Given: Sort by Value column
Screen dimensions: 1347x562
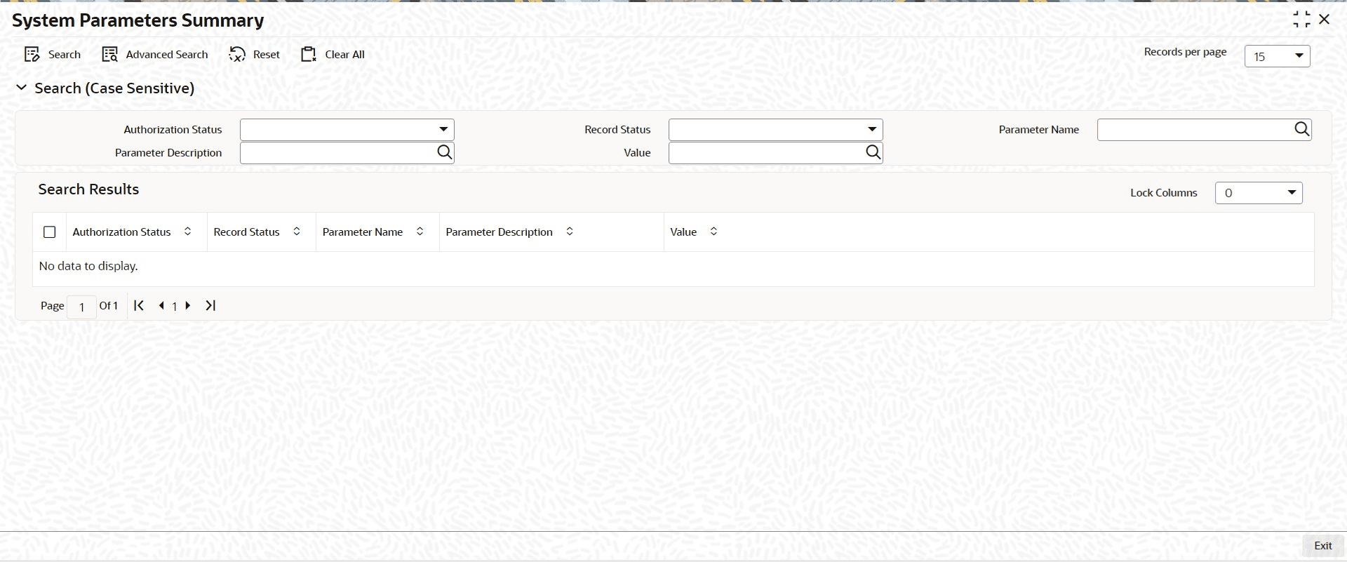Looking at the screenshot, I should coord(713,232).
